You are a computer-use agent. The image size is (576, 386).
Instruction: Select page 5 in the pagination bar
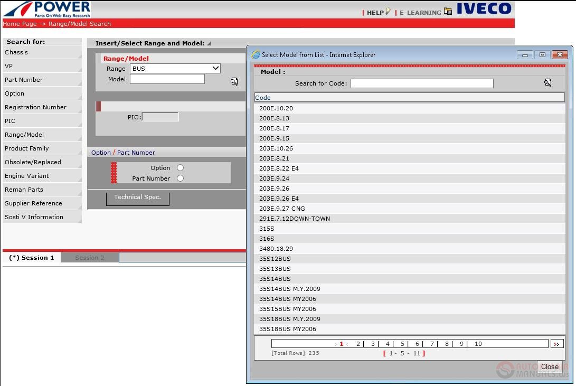(402, 343)
